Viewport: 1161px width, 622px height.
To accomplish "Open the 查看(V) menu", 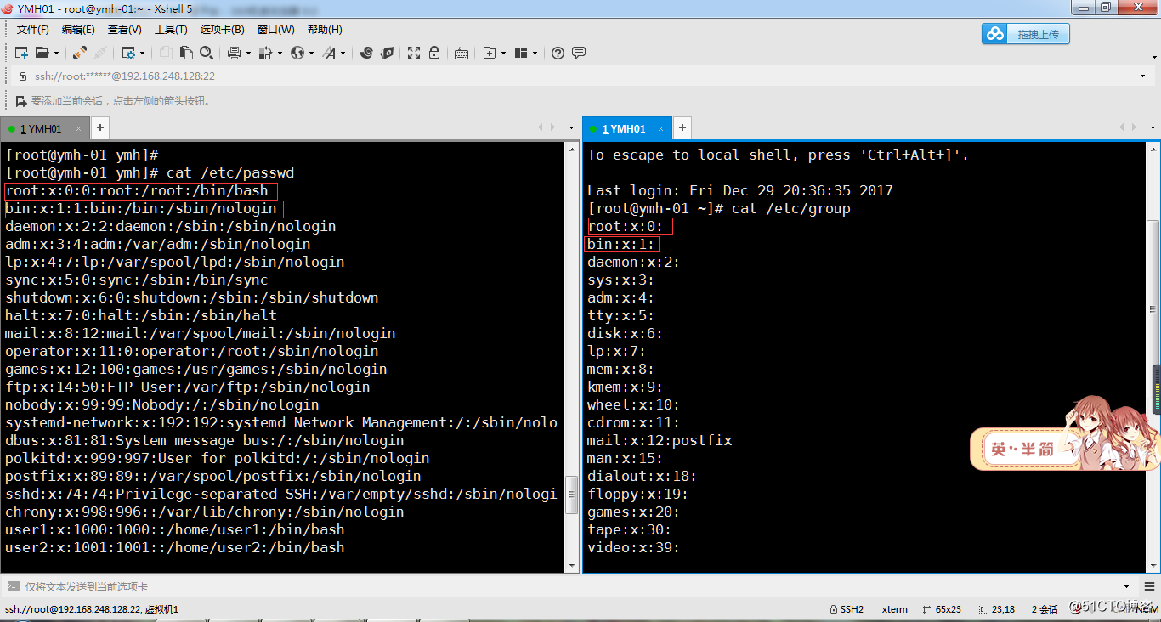I will (x=124, y=30).
